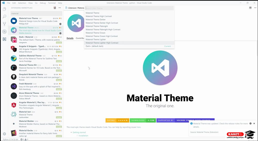Install the Sublime Material Theme extension
This screenshot has height=141, width=258.
click(59, 61)
